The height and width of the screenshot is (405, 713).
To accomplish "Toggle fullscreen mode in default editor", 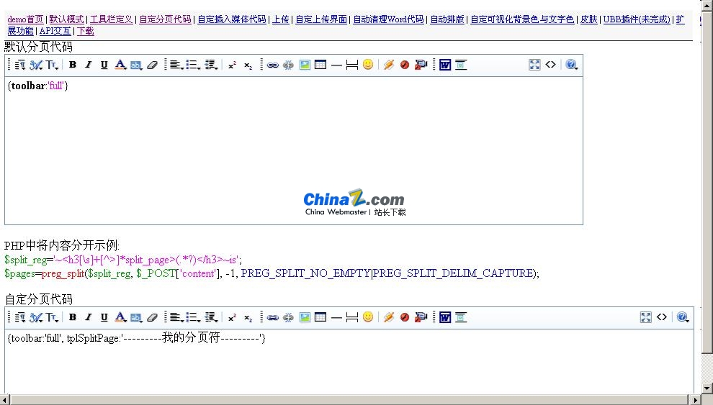I will click(534, 65).
